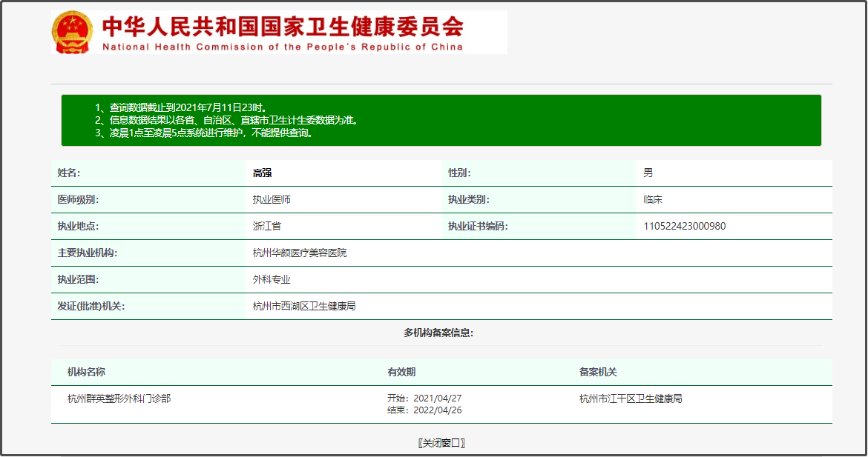The width and height of the screenshot is (868, 457).
Task: Select the gender value 男
Action: point(648,173)
